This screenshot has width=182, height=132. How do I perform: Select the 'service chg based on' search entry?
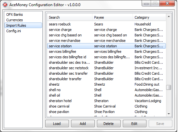point(65,35)
